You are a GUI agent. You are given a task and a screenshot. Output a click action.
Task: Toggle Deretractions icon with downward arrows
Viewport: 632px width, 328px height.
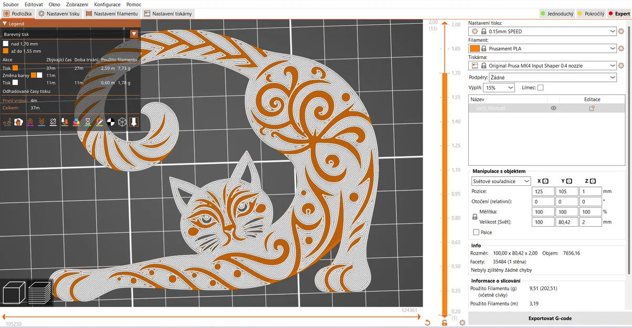pyautogui.click(x=41, y=122)
